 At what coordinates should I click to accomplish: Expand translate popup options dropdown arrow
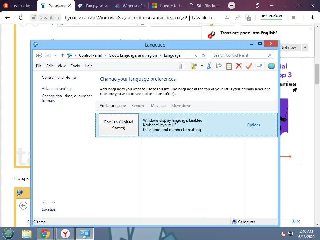tap(305, 48)
